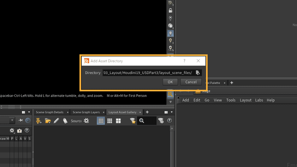This screenshot has width=297, height=167.
Task: Add an asset with the teddy bear icon
Action: 39,121
